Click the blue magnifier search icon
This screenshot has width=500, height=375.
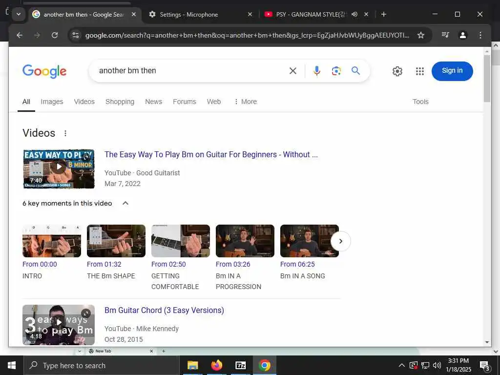point(355,70)
